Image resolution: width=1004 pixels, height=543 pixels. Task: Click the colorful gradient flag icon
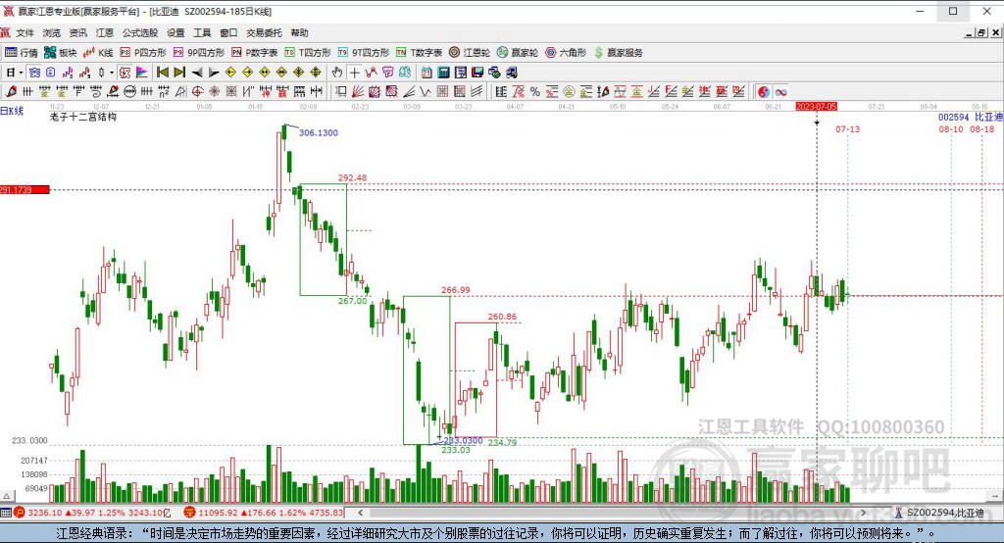(x=141, y=73)
